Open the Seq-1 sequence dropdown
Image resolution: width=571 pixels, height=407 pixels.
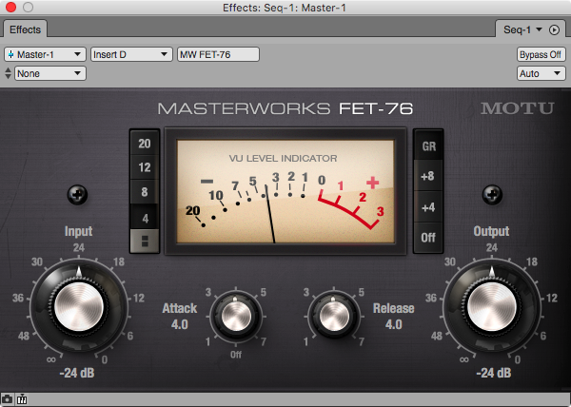[x=522, y=29]
